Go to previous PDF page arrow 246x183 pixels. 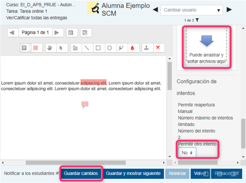pos(13,33)
